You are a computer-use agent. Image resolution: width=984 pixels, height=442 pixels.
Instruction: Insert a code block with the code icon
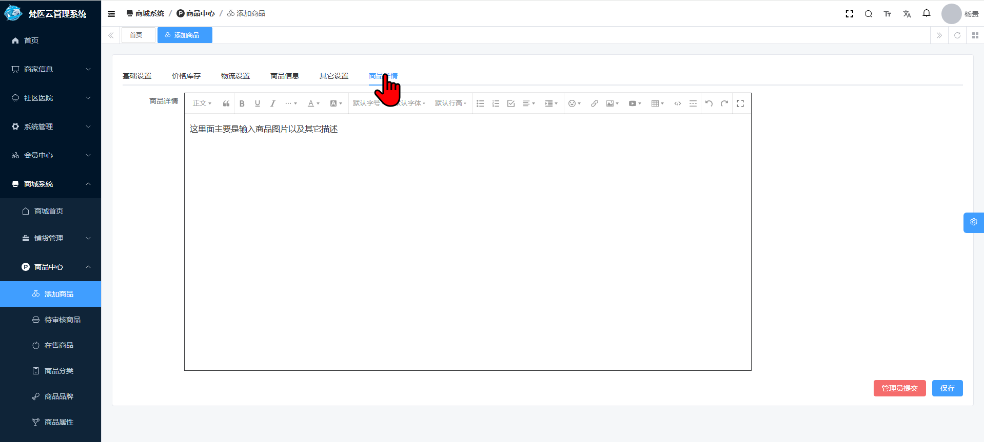(677, 103)
